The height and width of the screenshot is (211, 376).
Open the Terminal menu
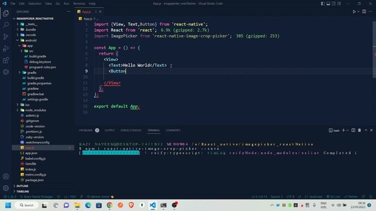pos(79,4)
